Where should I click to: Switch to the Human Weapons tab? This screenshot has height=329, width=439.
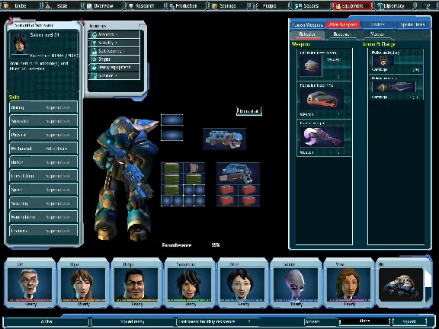point(307,25)
